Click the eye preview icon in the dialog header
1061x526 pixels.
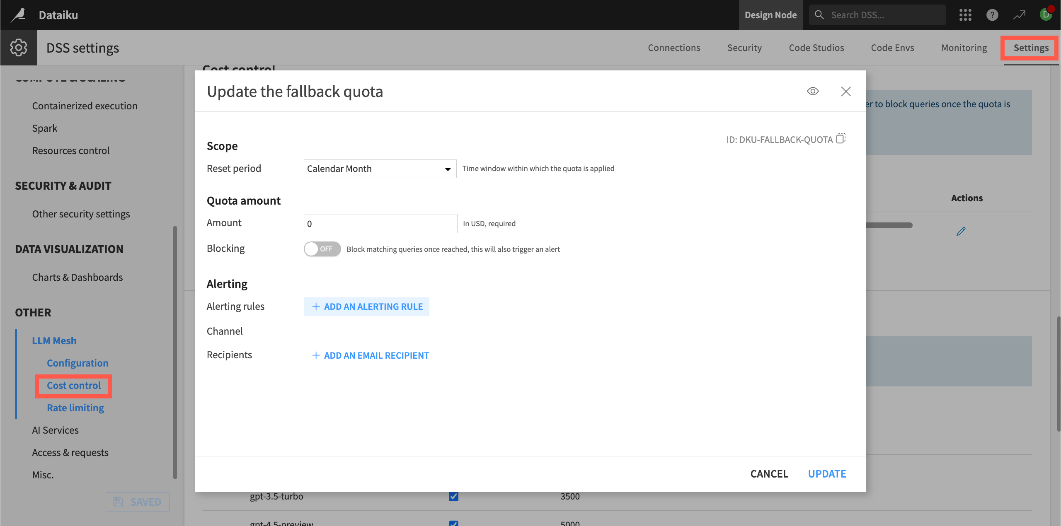coord(813,91)
